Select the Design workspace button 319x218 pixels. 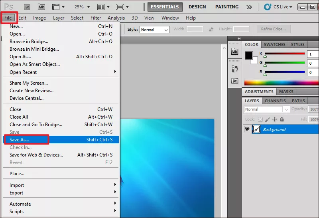tap(197, 7)
